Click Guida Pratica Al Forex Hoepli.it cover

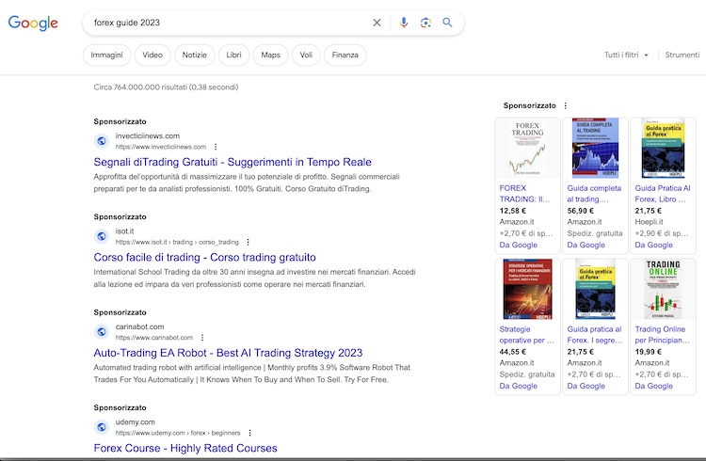[x=663, y=148]
